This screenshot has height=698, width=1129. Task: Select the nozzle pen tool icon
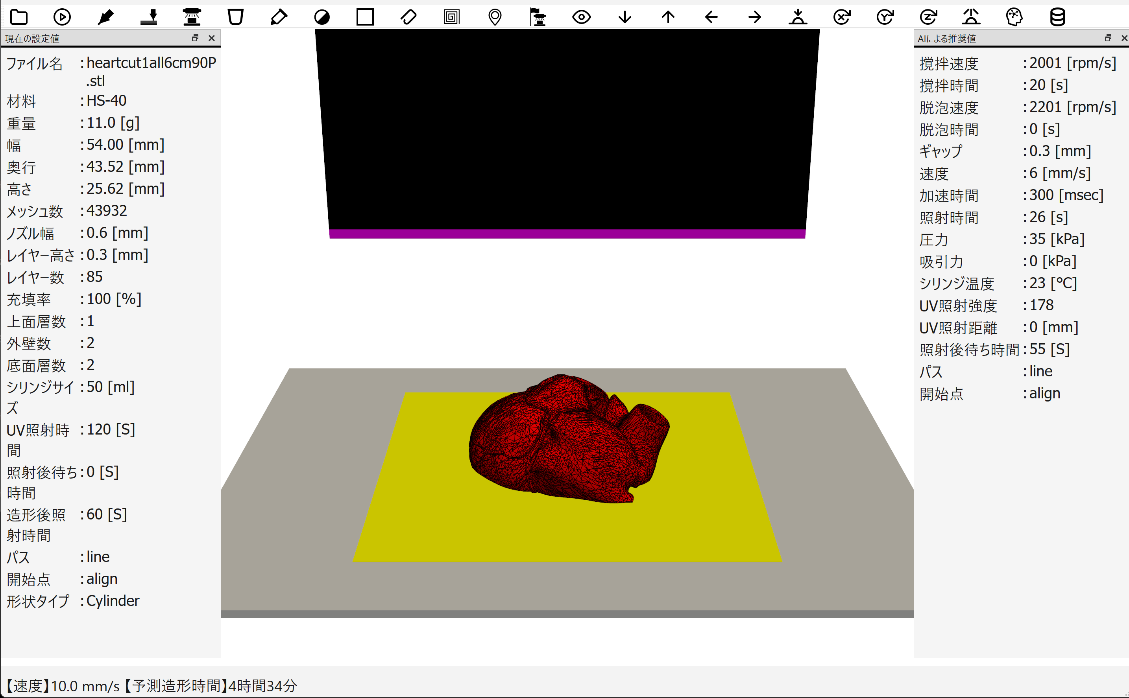(x=106, y=17)
